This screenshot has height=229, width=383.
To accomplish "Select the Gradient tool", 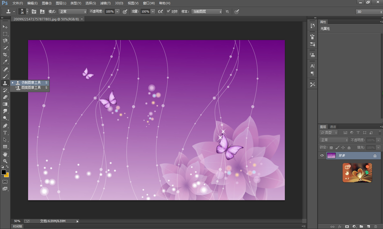I will pos(5,104).
